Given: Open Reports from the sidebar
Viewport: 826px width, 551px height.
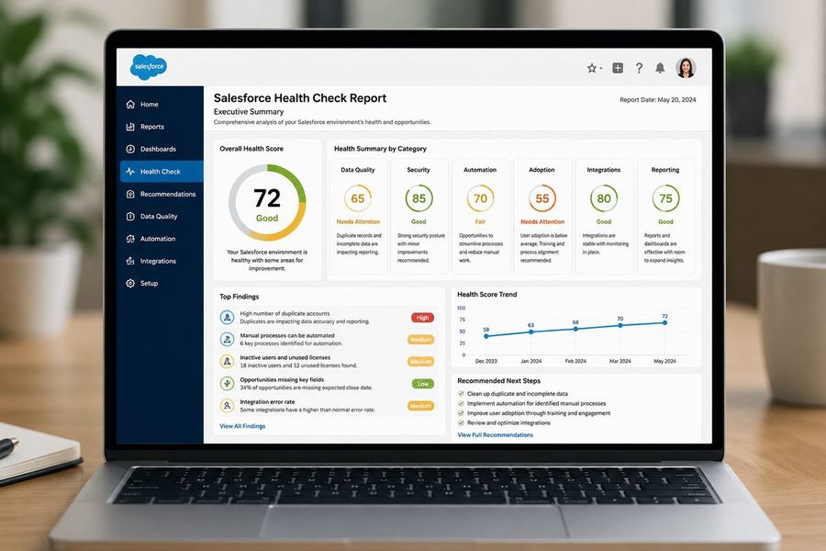Looking at the screenshot, I should click(160, 127).
